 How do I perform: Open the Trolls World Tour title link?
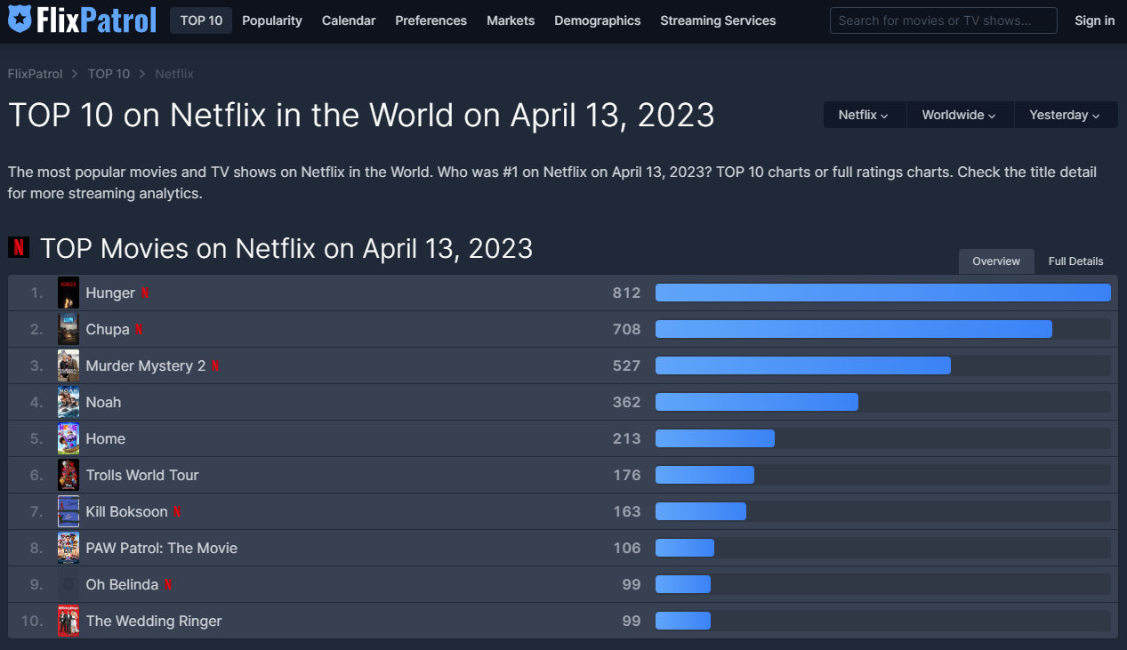pos(142,475)
